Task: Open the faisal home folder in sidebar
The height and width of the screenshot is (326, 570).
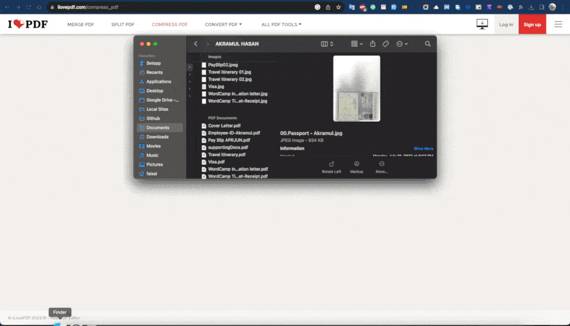Action: coord(160,174)
